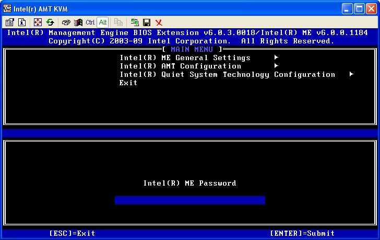
Task: Click the full screen arrows icon
Action: coord(38,22)
